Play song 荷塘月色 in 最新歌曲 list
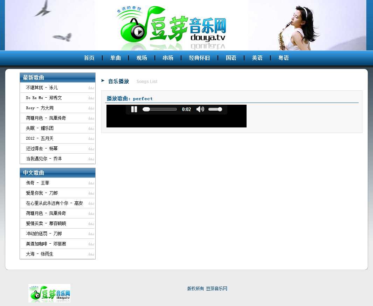 (x=46, y=118)
